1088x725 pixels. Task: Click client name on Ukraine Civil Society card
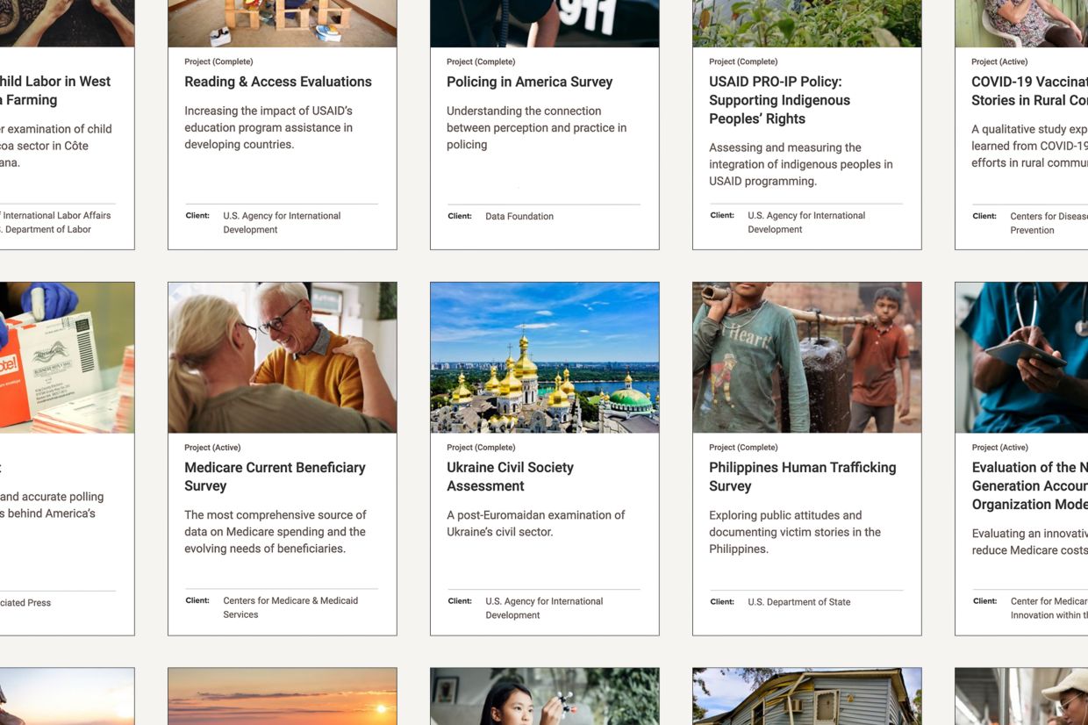[544, 608]
